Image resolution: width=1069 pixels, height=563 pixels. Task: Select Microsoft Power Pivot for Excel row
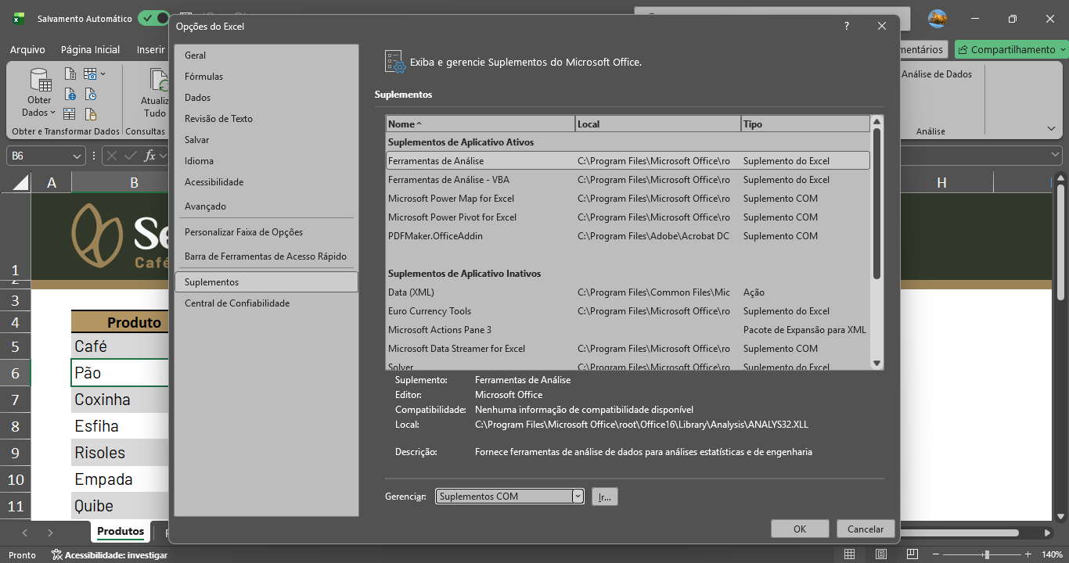coord(628,217)
